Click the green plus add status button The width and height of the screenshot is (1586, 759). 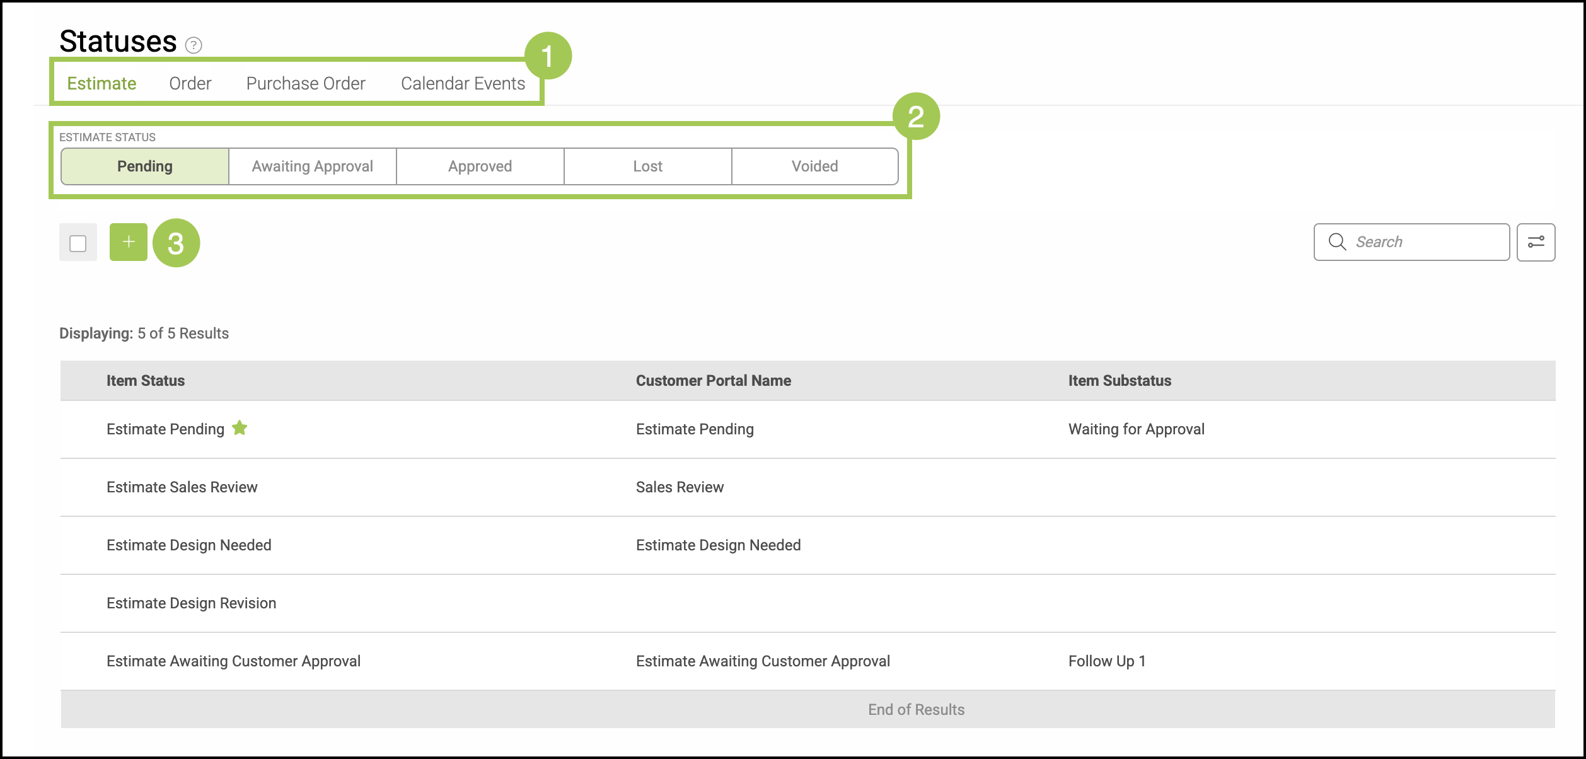(x=128, y=242)
